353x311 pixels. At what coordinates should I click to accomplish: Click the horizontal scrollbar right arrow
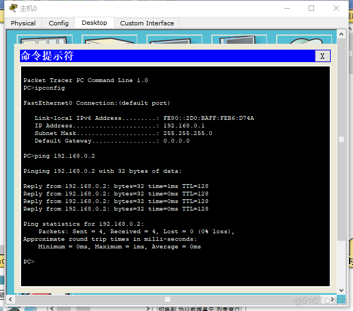pos(332,299)
